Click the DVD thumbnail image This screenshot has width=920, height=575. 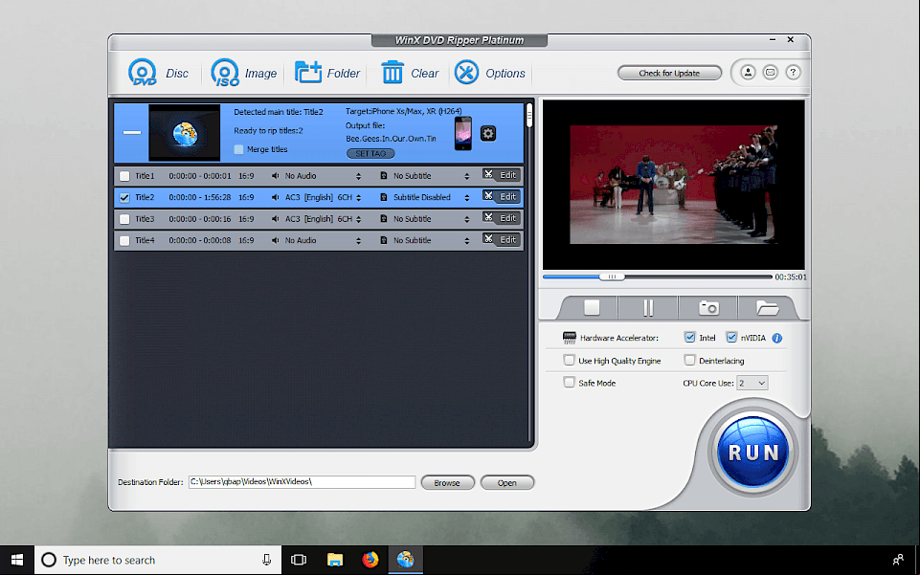click(x=184, y=132)
